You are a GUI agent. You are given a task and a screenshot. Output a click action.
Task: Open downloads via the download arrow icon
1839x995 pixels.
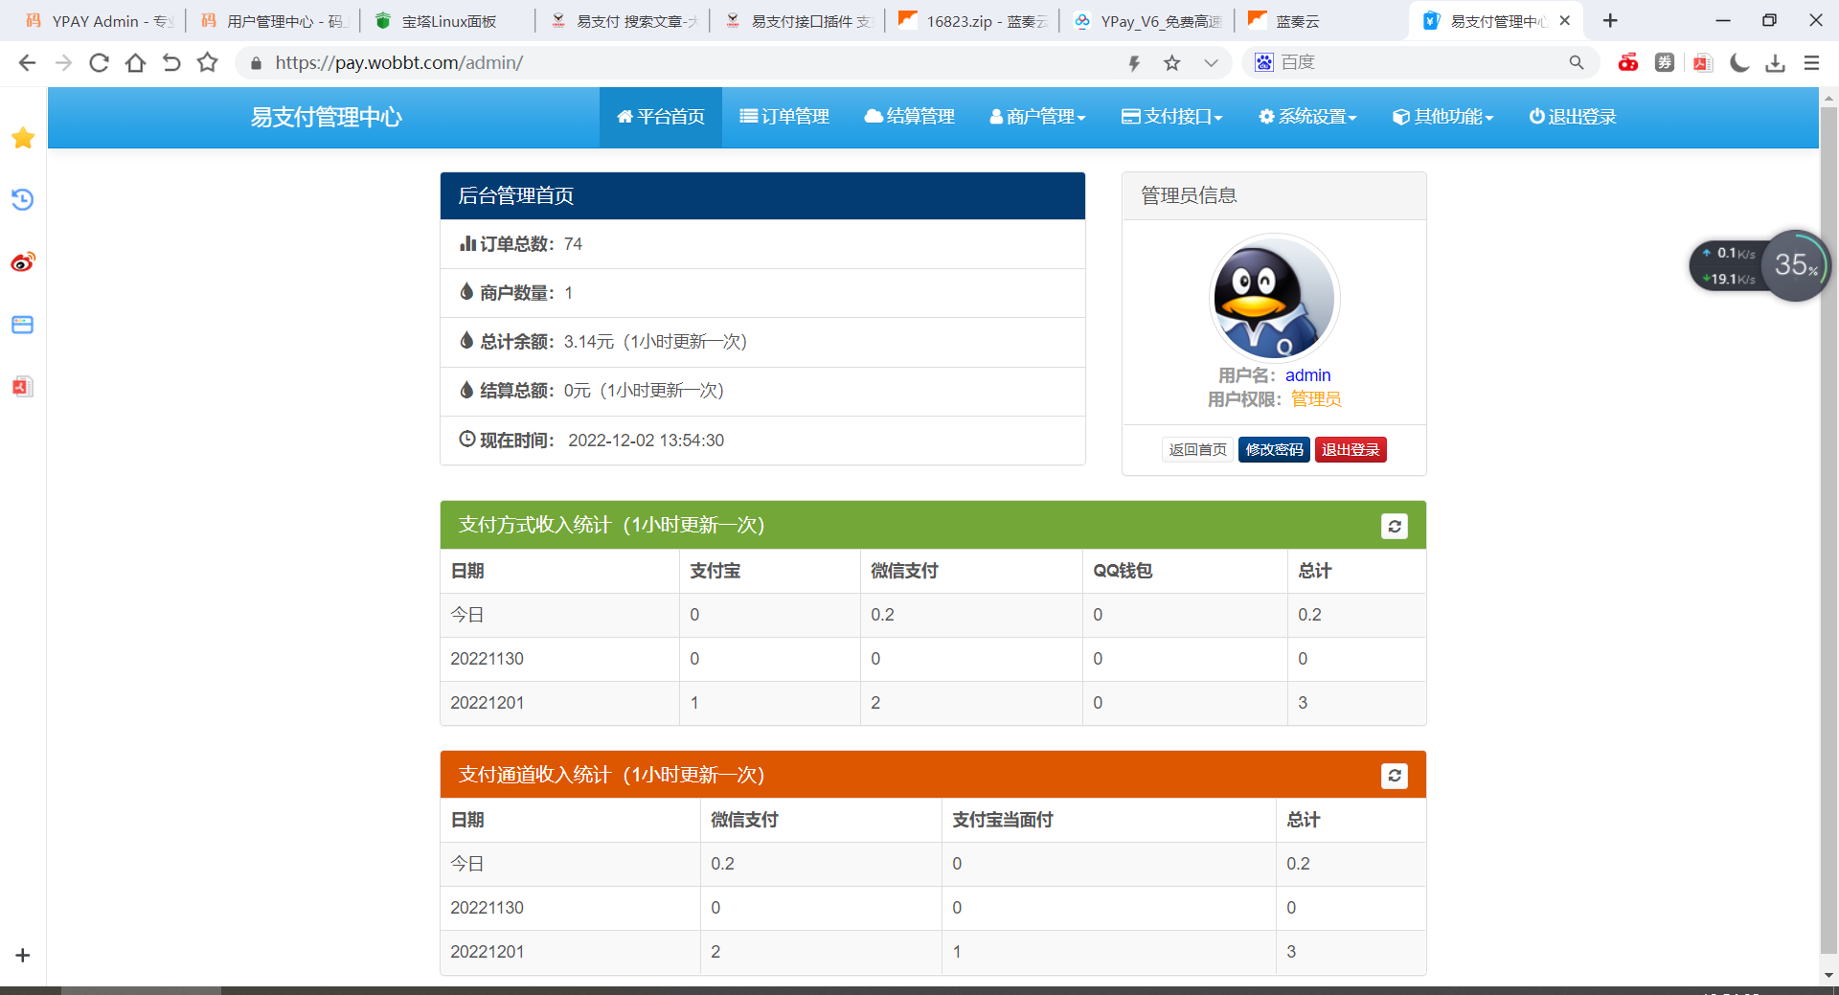tap(1776, 63)
